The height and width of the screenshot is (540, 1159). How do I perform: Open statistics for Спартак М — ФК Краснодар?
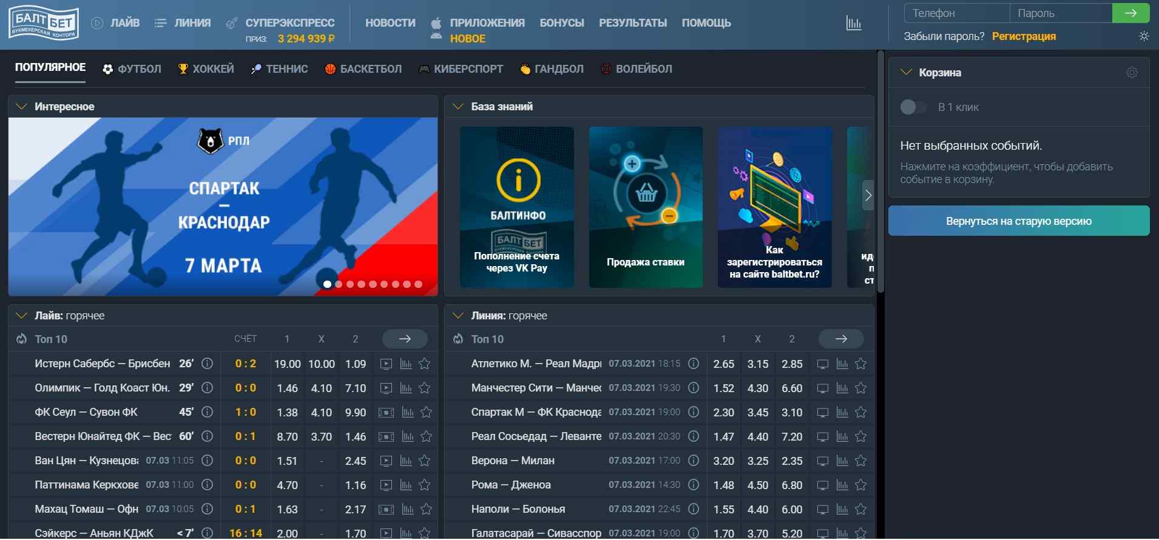pyautogui.click(x=842, y=413)
